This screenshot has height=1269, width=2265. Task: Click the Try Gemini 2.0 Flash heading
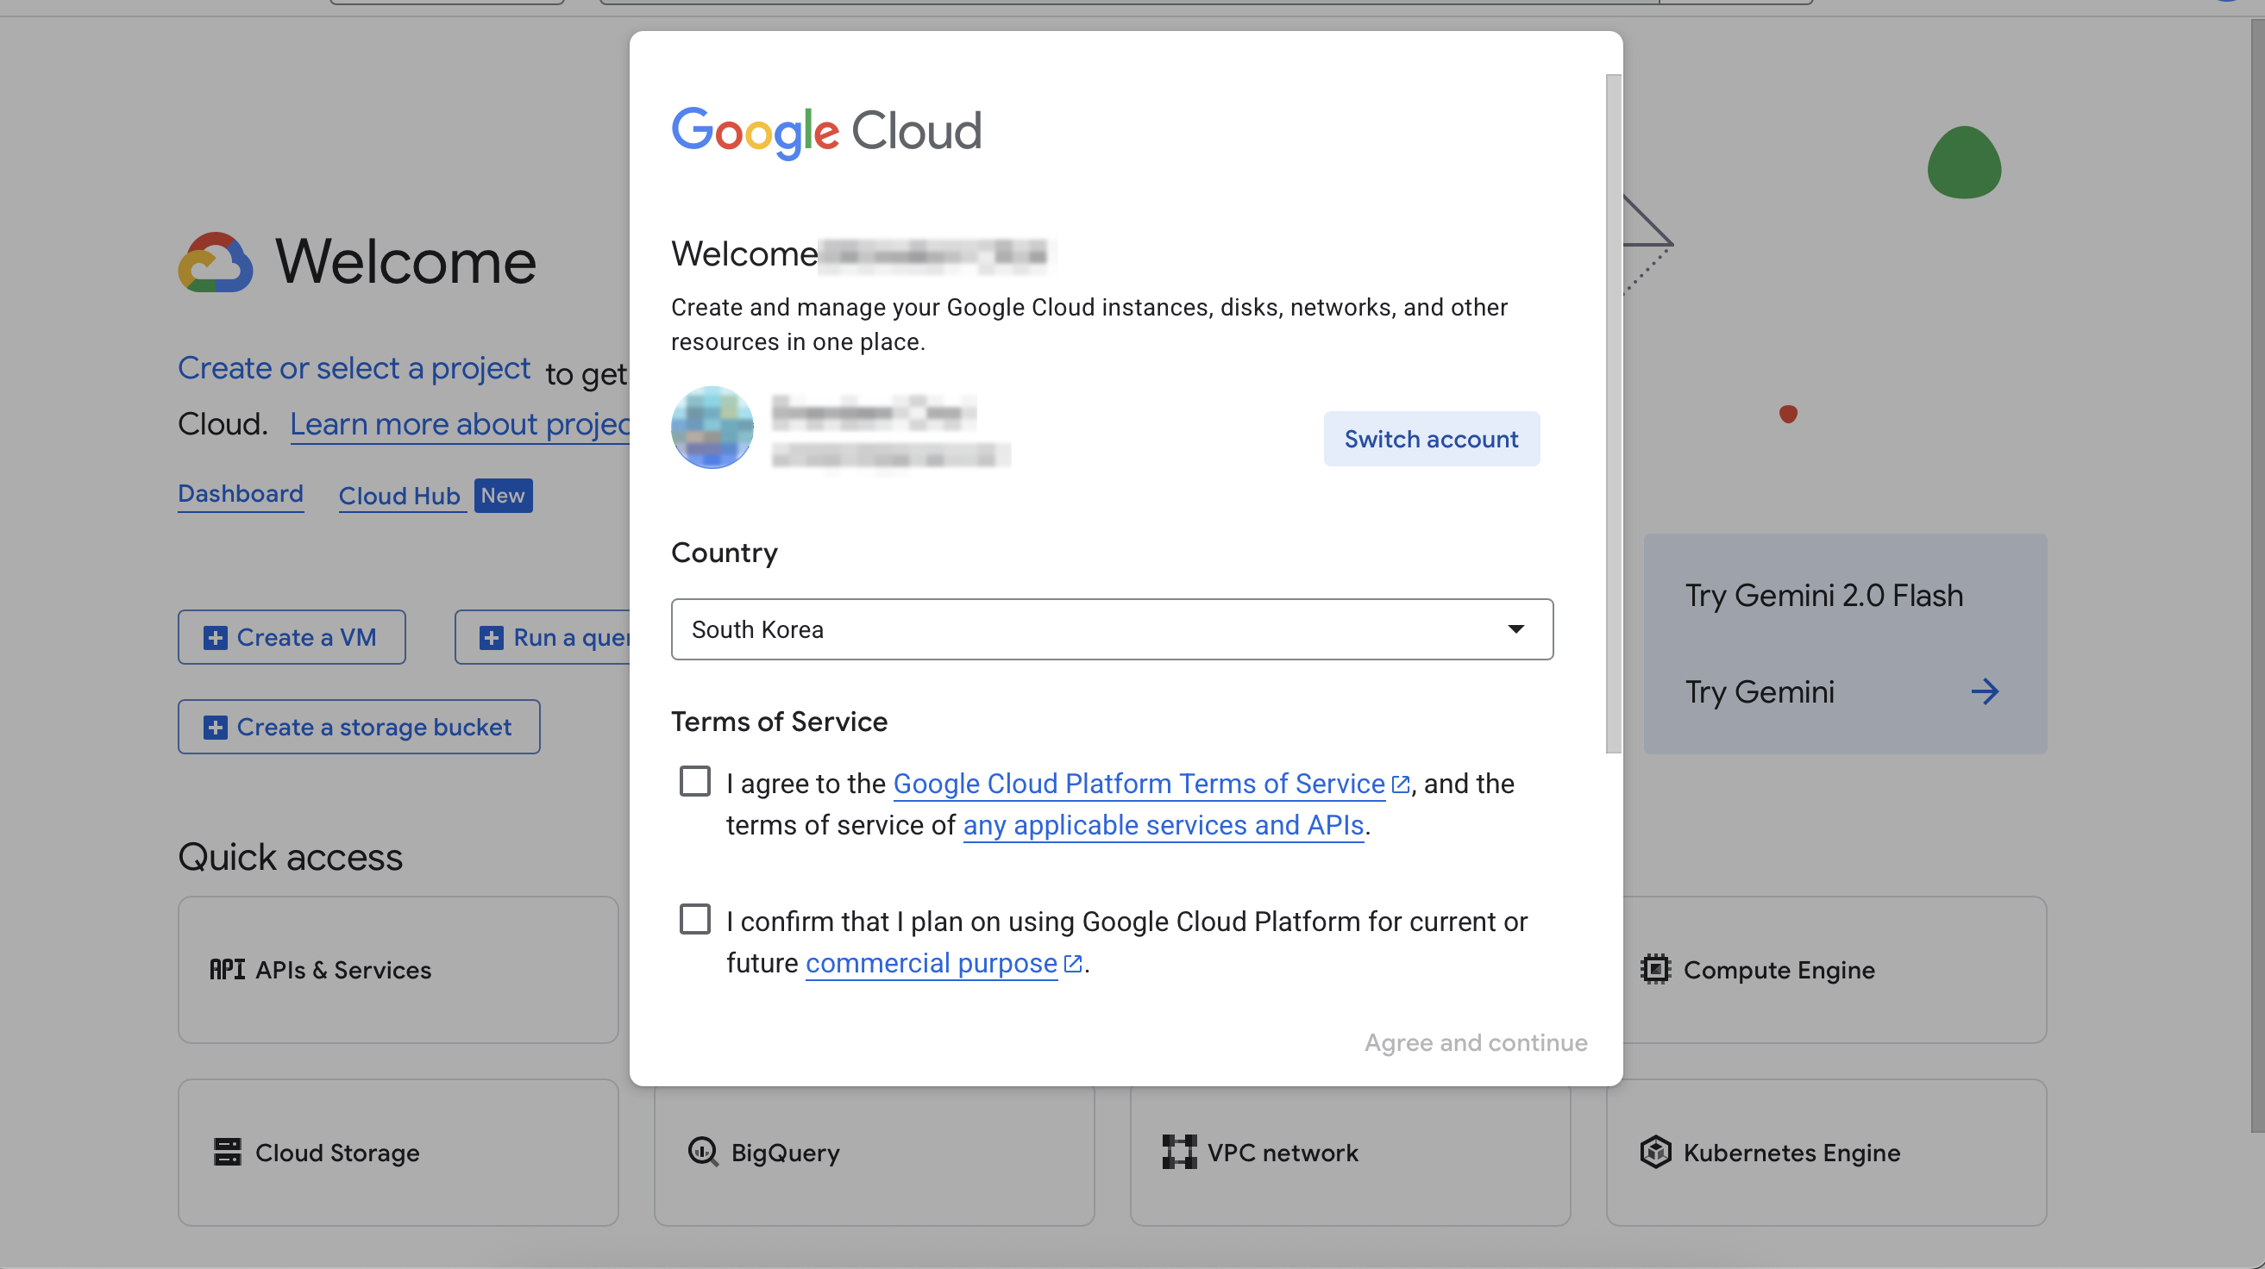[1823, 596]
